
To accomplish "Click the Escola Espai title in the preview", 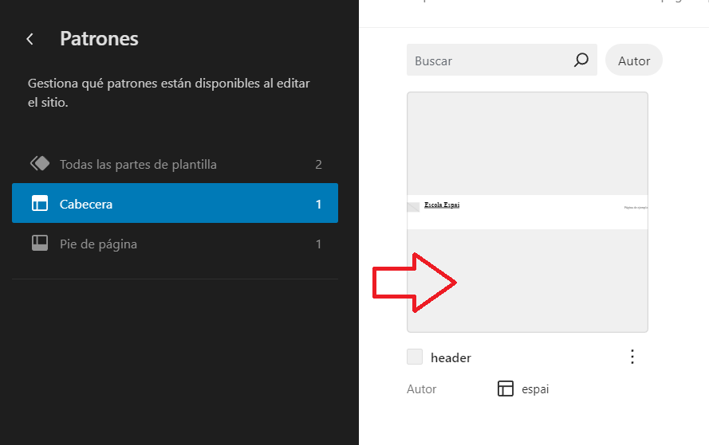I will [442, 205].
